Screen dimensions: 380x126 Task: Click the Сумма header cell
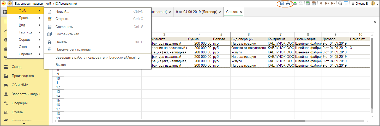[200, 39]
